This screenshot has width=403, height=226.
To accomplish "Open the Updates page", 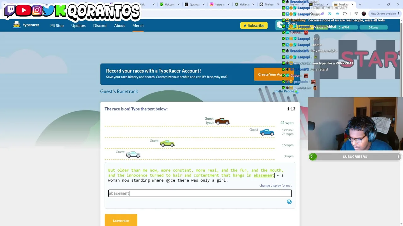I will coord(78,25).
